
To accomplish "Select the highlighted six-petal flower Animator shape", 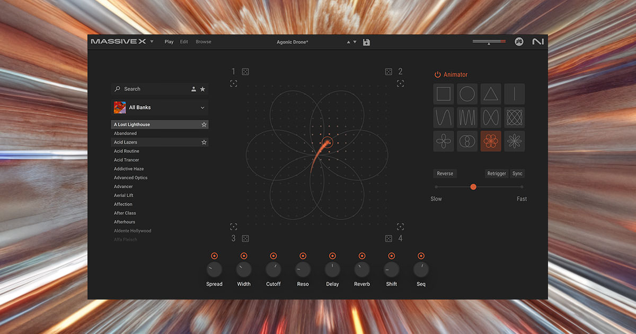I will point(491,141).
